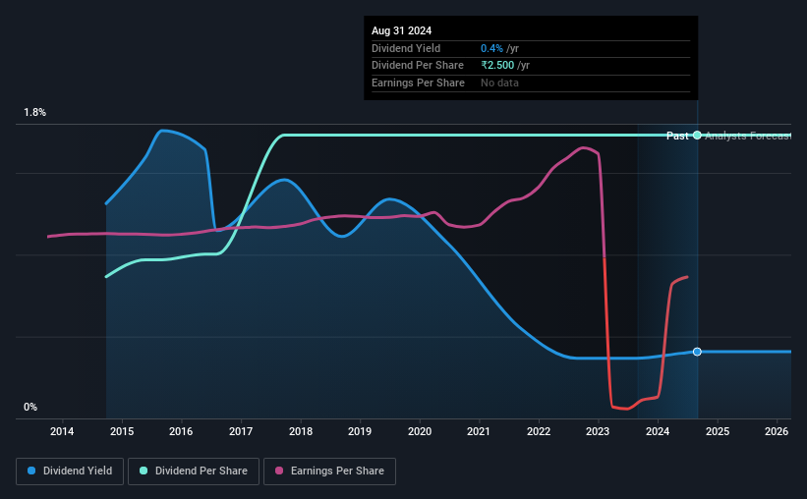Image resolution: width=807 pixels, height=499 pixels.
Task: Click the 2016 x-axis label
Action: click(x=181, y=431)
